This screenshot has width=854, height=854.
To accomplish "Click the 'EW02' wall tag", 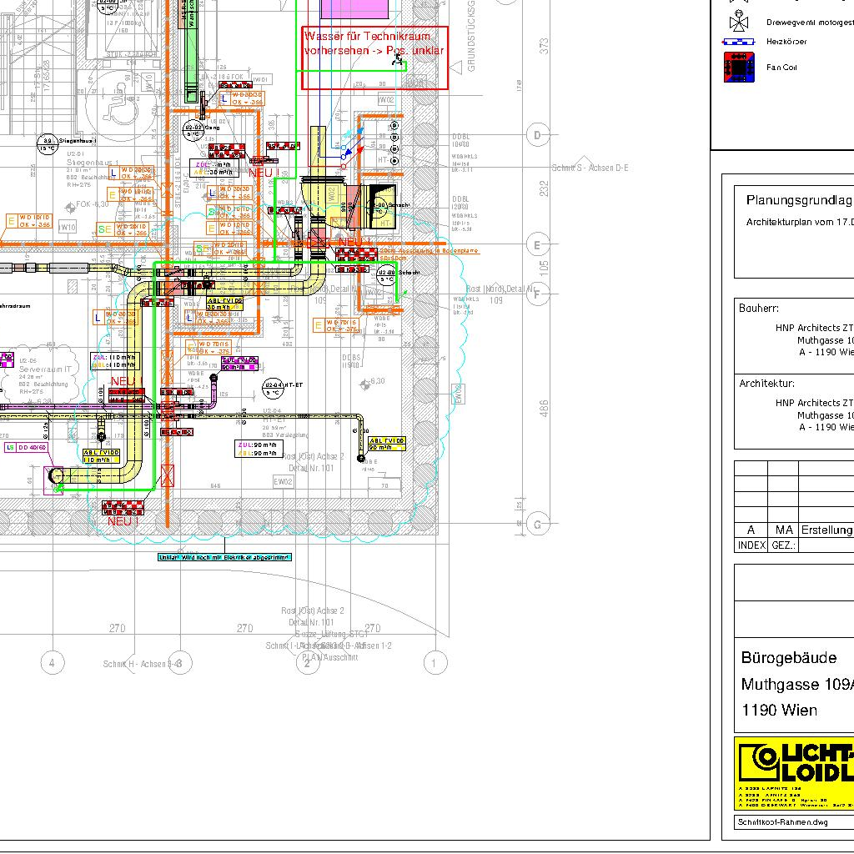I will pos(284,481).
